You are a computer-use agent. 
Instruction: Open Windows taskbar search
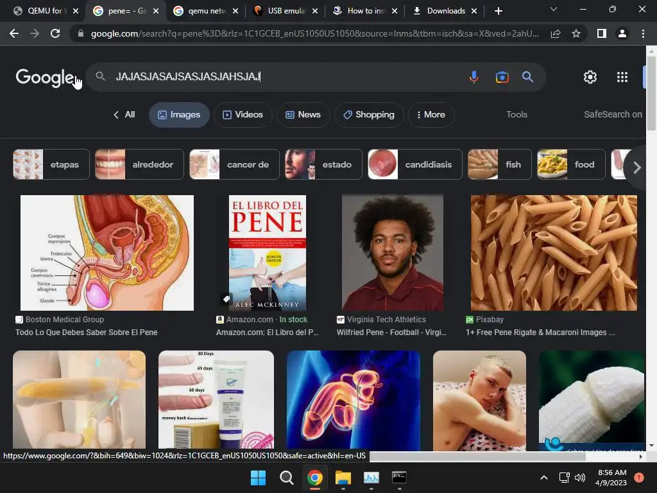pyautogui.click(x=287, y=478)
